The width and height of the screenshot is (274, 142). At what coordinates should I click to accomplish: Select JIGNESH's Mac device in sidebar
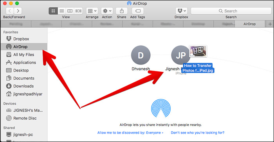pos(24,110)
